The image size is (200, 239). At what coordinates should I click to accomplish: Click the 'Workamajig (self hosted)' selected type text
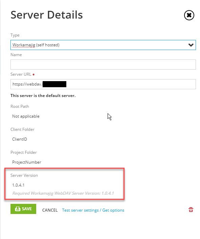[36, 45]
